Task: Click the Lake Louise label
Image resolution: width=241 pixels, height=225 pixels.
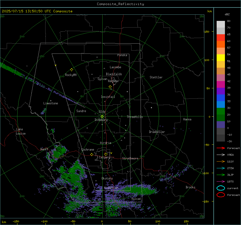Action: pyautogui.click(x=21, y=131)
